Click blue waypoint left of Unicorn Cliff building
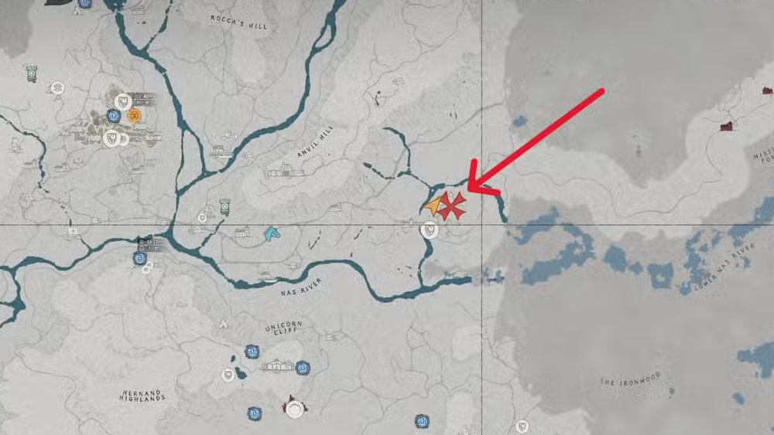 click(252, 352)
